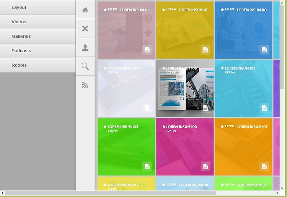287x197 pixels.
Task: Click star icon on Lorem Insum 111 tile
Action: (x=105, y=10)
